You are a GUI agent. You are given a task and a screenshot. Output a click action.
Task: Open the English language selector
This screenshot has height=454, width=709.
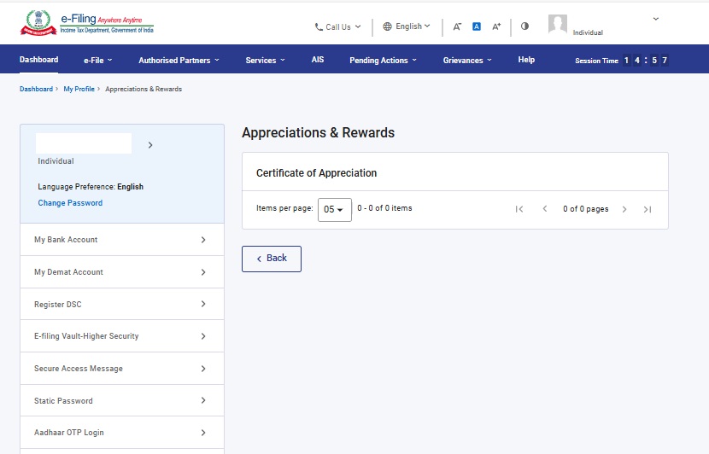tap(407, 26)
